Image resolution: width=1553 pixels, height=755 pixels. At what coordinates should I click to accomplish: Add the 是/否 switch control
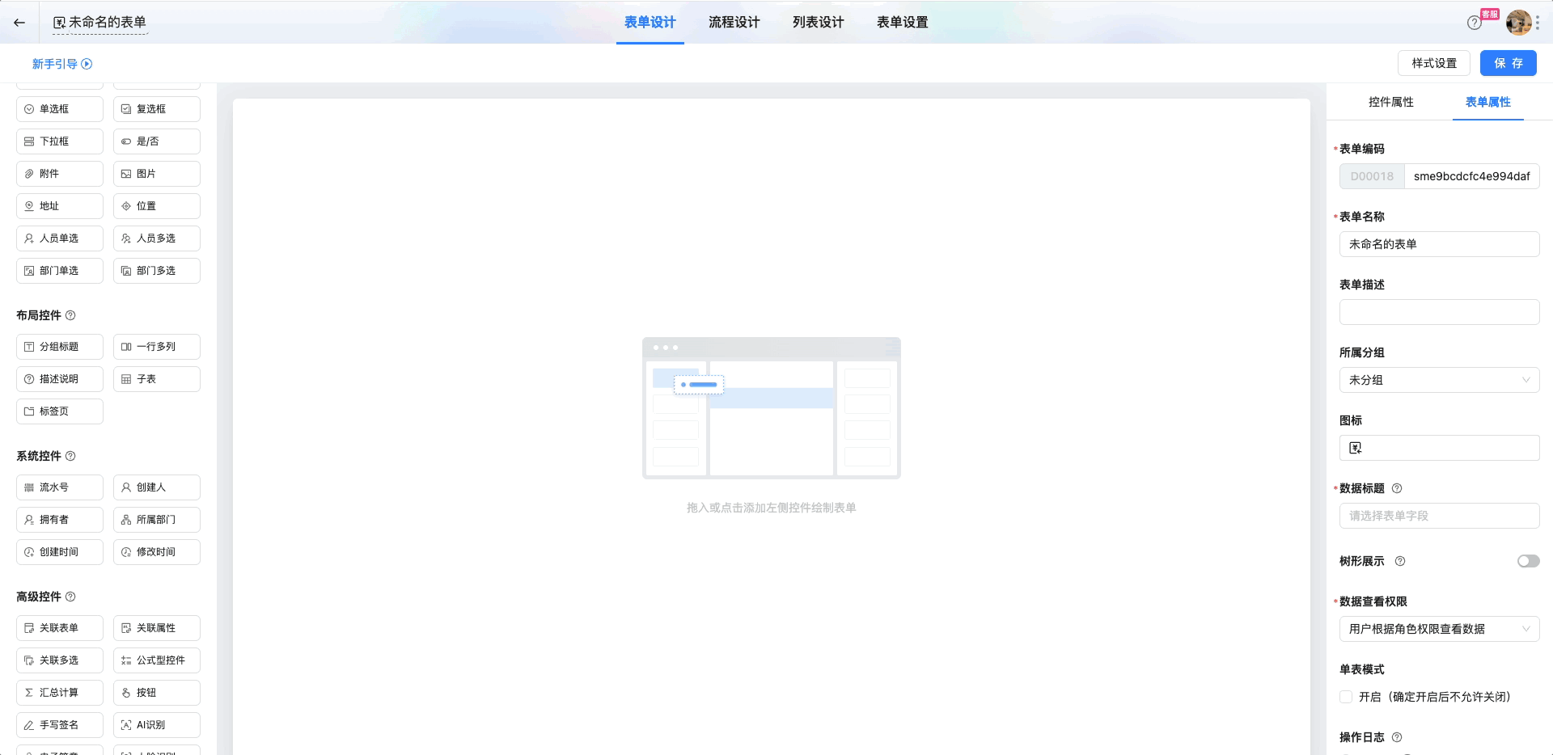pos(157,141)
